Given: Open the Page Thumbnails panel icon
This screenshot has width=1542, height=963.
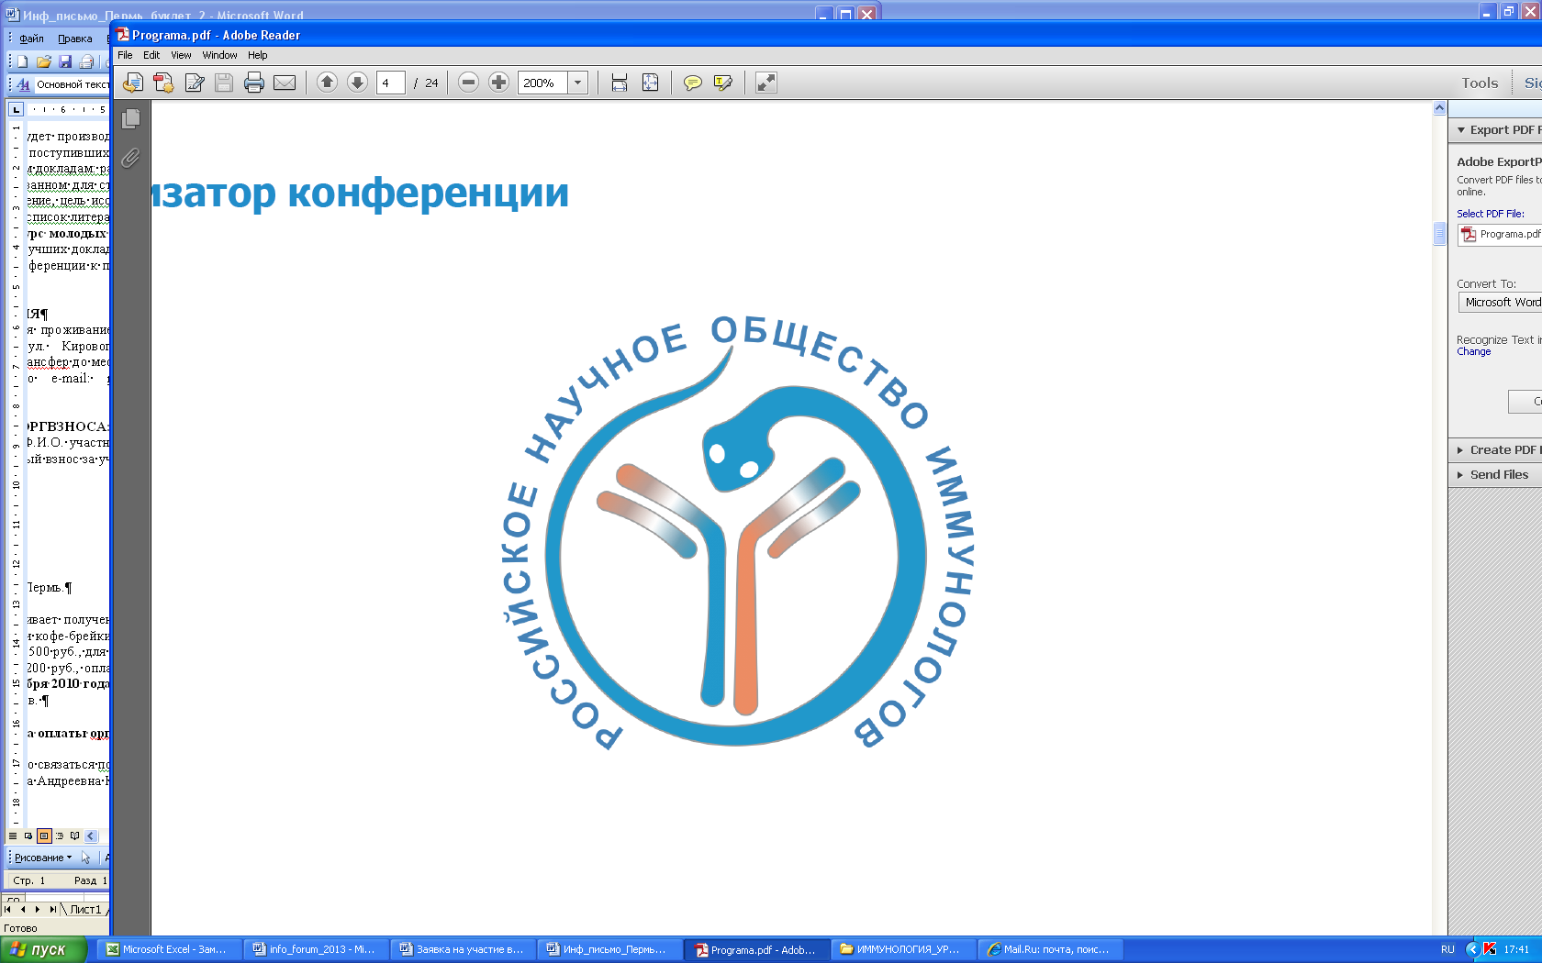Looking at the screenshot, I should click(131, 118).
